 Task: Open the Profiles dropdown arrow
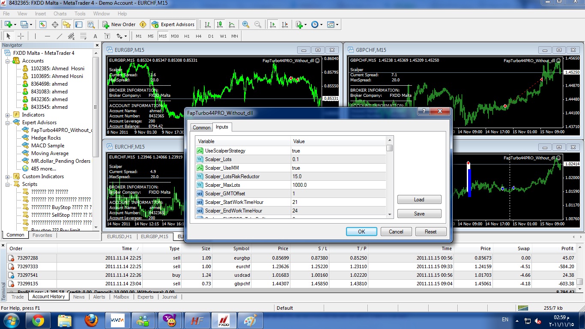click(31, 25)
